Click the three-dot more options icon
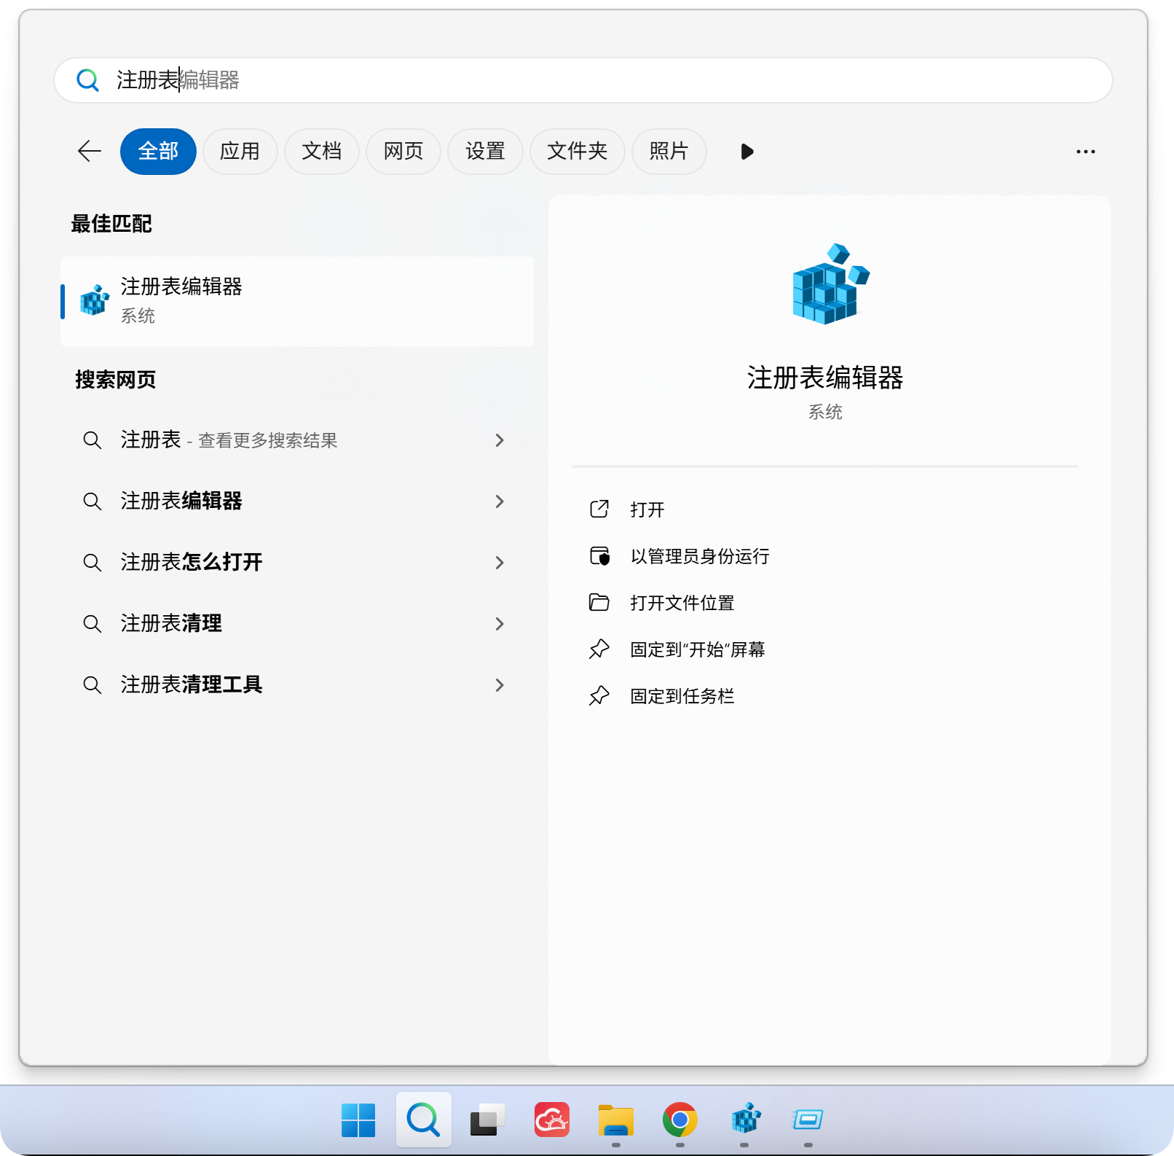 tap(1085, 152)
